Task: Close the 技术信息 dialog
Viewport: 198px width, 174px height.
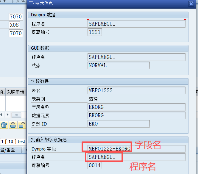Action: coord(191,4)
